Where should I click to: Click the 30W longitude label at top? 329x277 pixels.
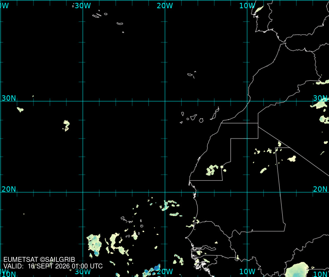click(83, 6)
